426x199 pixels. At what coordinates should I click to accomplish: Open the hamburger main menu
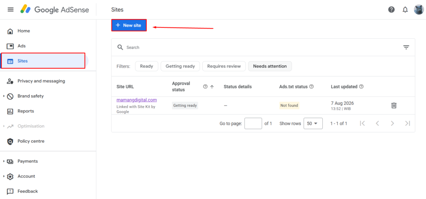click(10, 10)
